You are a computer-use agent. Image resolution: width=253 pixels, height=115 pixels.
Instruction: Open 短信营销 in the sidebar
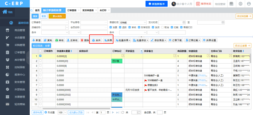point(20,104)
